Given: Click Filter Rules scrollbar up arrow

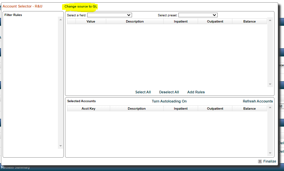Looking at the screenshot, I should 60,20.
